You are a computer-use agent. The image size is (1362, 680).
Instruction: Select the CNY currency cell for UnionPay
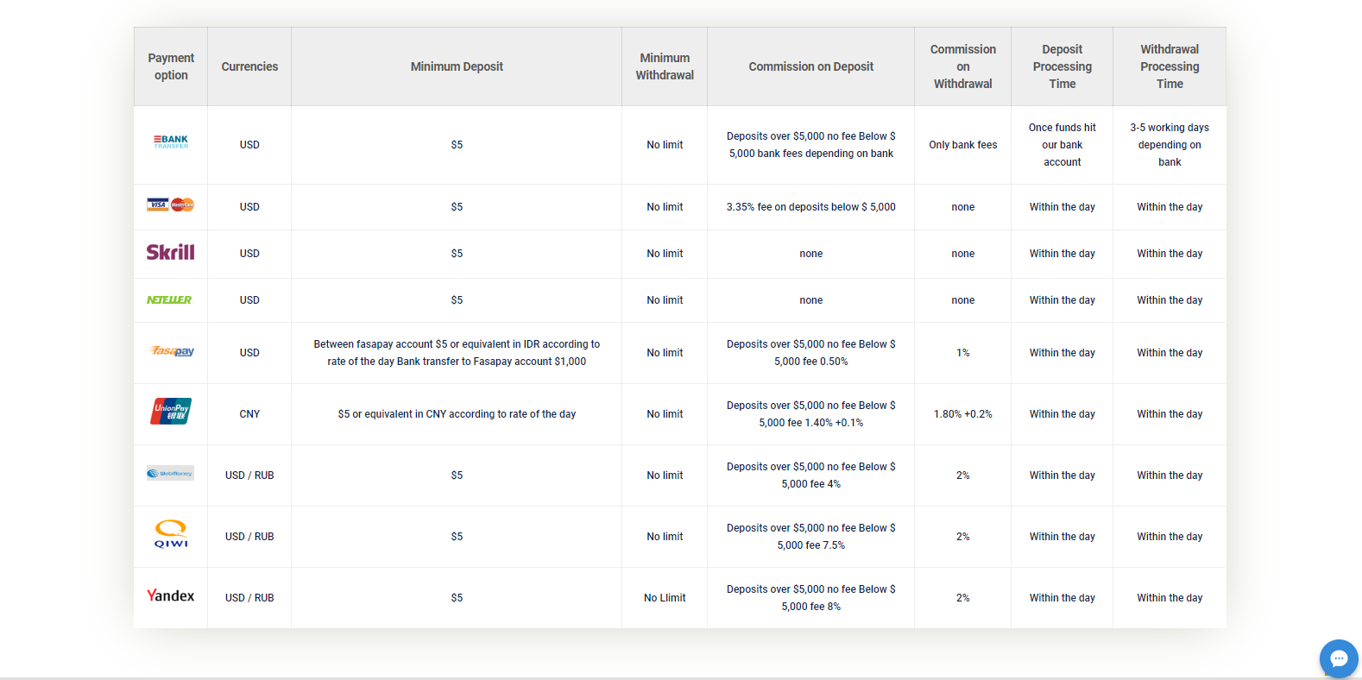(249, 413)
